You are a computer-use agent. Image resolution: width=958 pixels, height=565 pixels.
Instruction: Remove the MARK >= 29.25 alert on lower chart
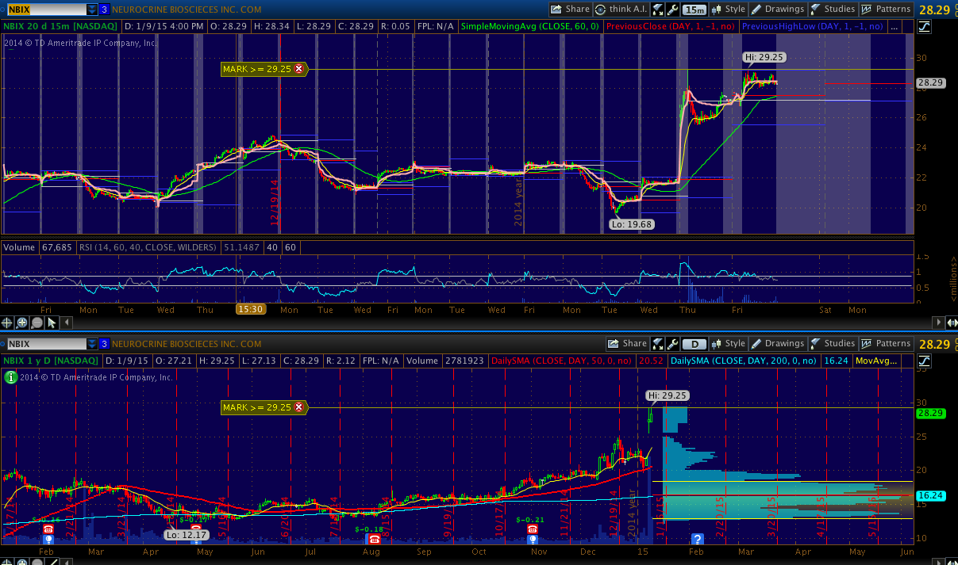click(298, 407)
